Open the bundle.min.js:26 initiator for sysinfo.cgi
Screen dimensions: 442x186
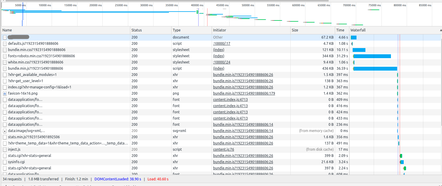point(243,162)
